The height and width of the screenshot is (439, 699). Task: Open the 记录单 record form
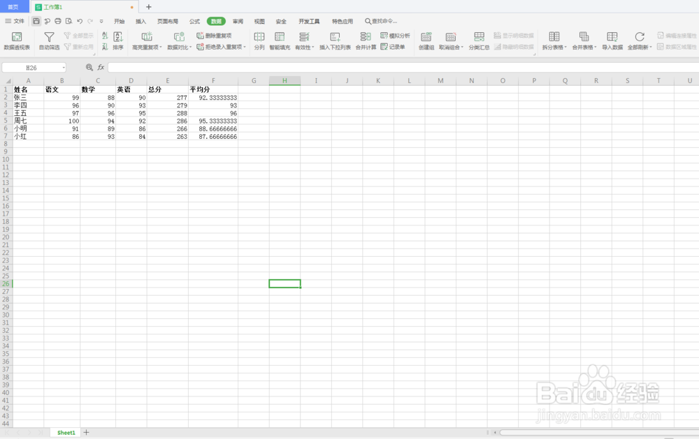pyautogui.click(x=392, y=47)
